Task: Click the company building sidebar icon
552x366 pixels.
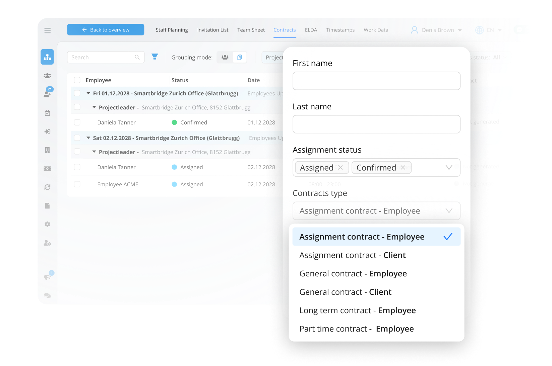Action: click(x=47, y=150)
